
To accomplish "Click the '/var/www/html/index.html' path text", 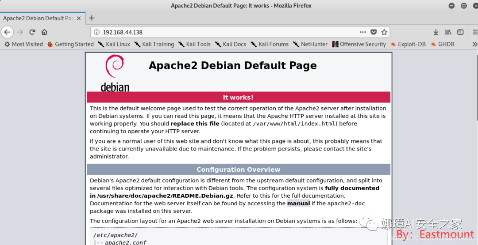I will tap(295, 124).
